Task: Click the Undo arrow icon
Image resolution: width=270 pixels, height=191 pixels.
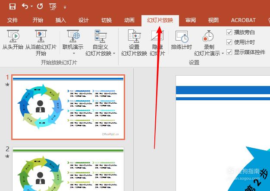Action: point(25,6)
